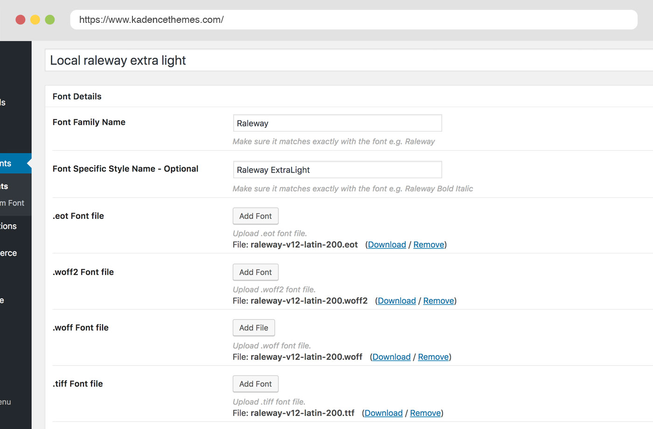
Task: Click the 'Font Details' section heading
Action: (x=77, y=97)
